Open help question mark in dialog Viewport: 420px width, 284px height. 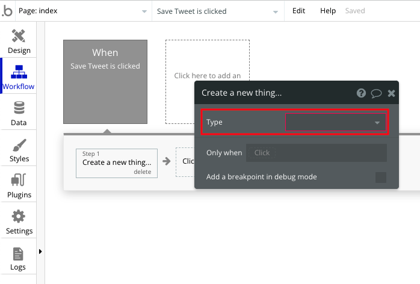pos(361,93)
